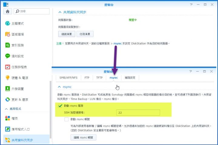The height and width of the screenshot is (145, 218).
Task: Select the rsync tab
Action: coord(114,78)
